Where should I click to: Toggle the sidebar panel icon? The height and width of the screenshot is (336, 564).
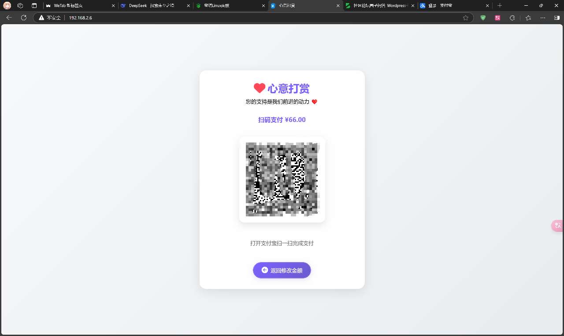point(557,18)
